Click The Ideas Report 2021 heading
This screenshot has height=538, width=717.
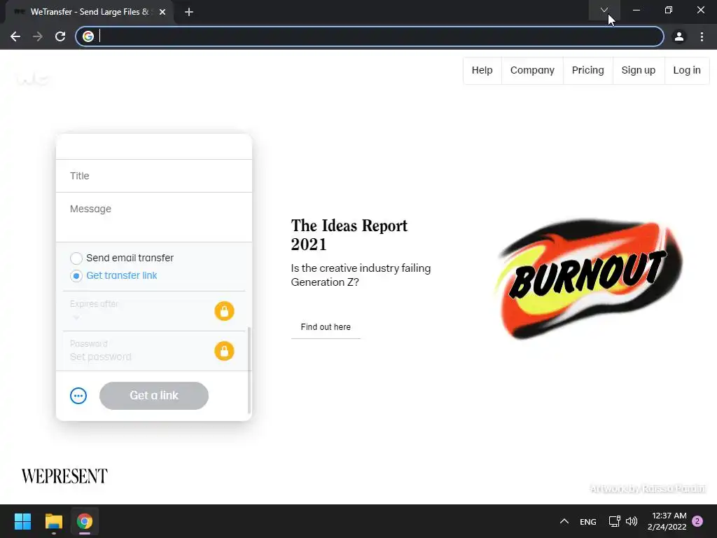(349, 235)
